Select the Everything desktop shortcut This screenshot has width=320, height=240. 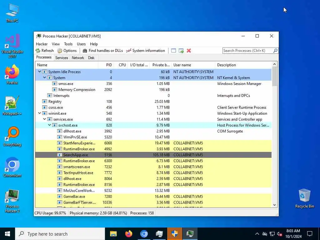coord(12,137)
